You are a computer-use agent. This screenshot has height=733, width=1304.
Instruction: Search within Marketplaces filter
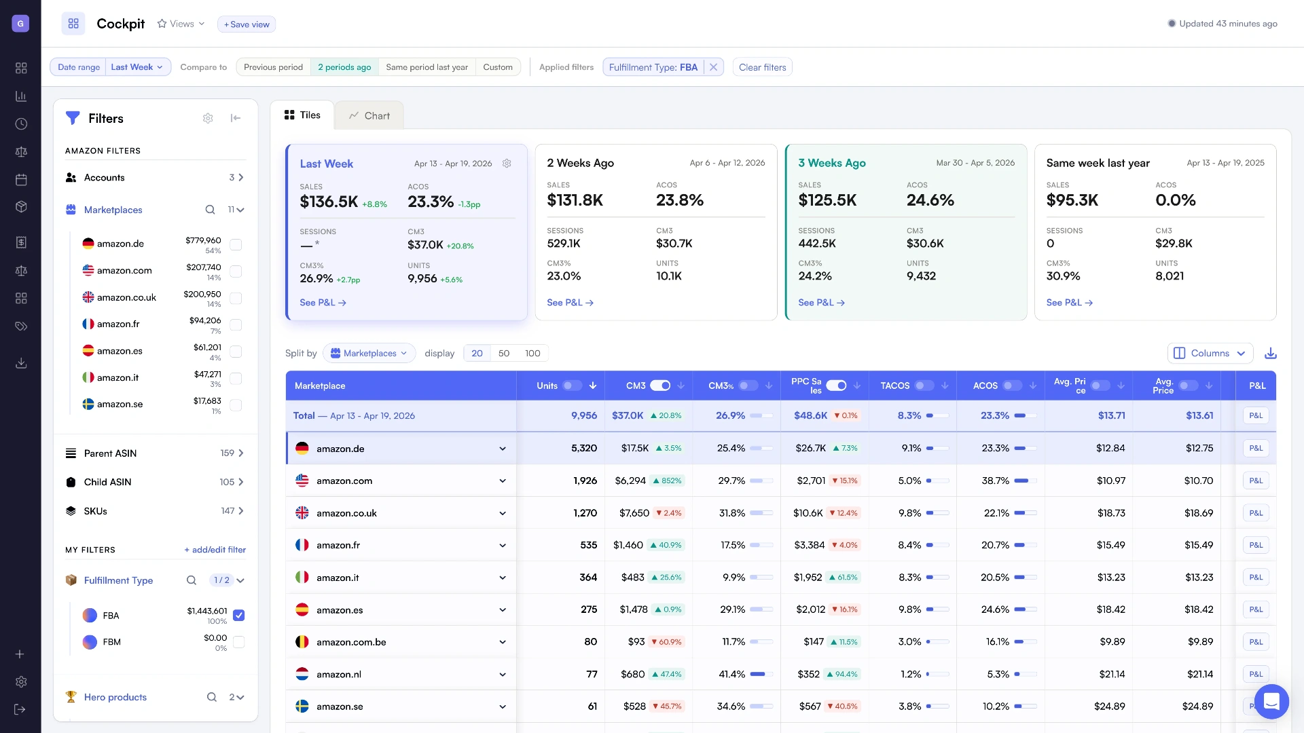211,210
